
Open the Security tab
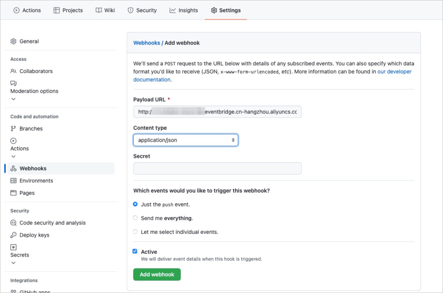142,10
